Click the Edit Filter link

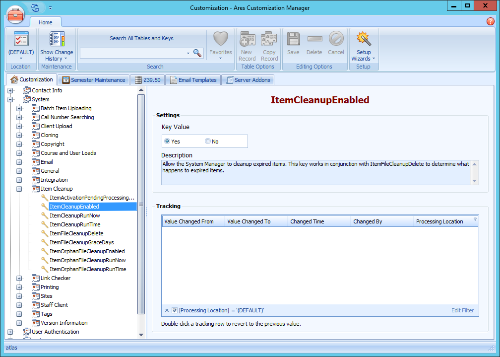pos(462,310)
